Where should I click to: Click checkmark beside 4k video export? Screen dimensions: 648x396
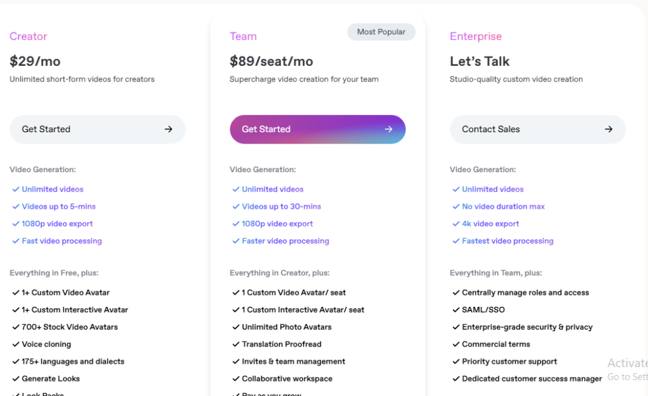(456, 224)
